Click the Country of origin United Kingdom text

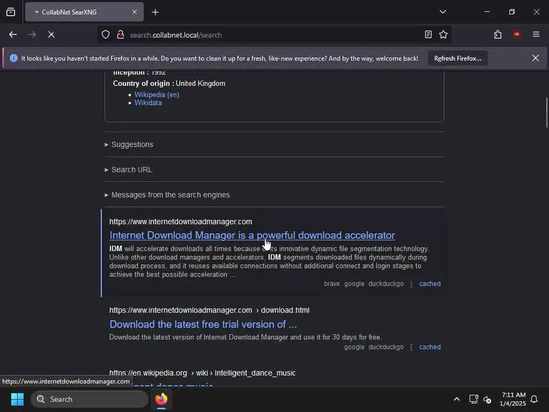coord(169,83)
